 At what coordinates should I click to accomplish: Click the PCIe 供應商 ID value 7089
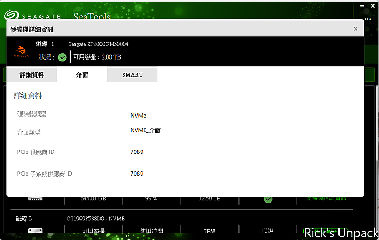click(x=137, y=152)
